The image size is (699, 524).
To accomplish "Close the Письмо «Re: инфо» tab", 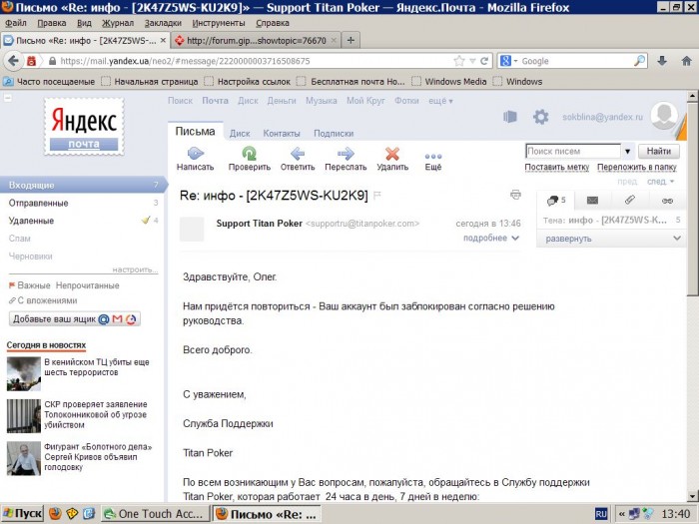I will pos(163,40).
